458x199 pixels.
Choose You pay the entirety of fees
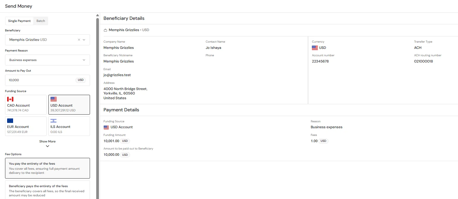(x=48, y=168)
